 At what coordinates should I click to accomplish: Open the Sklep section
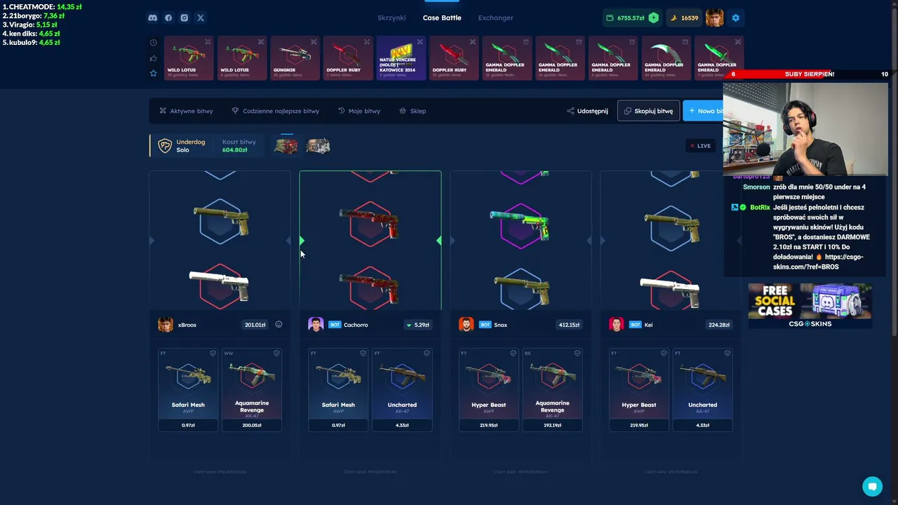tap(413, 111)
